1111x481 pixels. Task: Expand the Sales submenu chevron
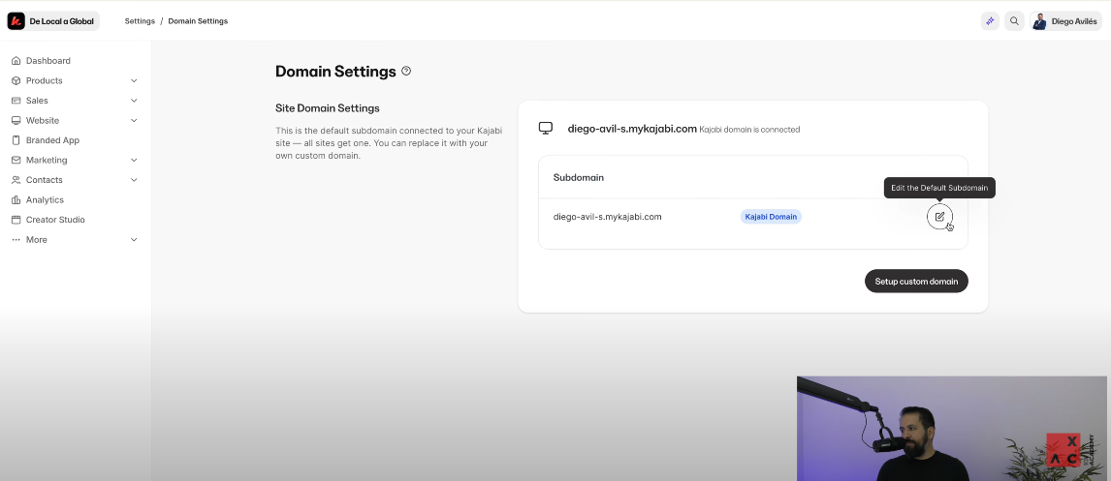tap(134, 101)
